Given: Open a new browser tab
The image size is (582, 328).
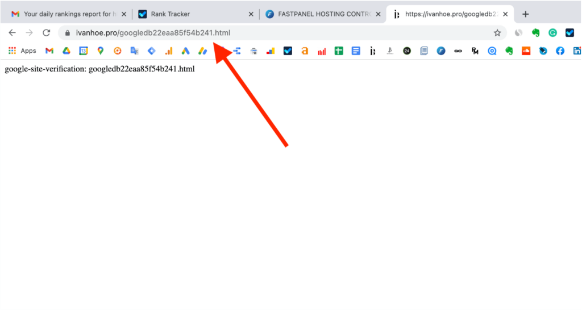Looking at the screenshot, I should [x=525, y=14].
